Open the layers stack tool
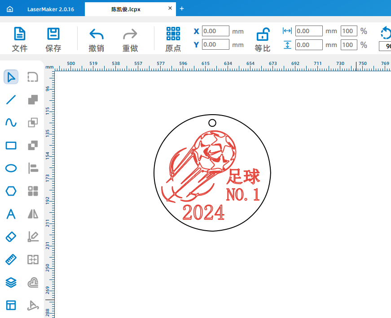Screen dimensions: 391x318 (11, 282)
